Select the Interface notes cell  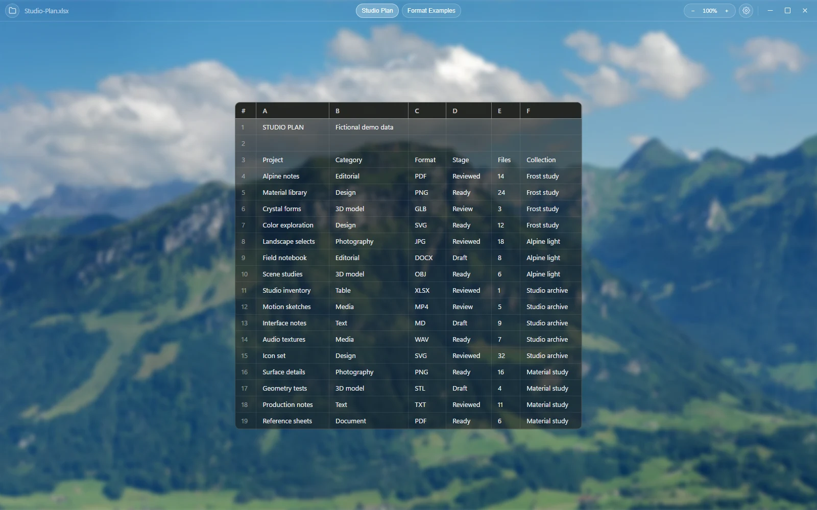point(293,323)
